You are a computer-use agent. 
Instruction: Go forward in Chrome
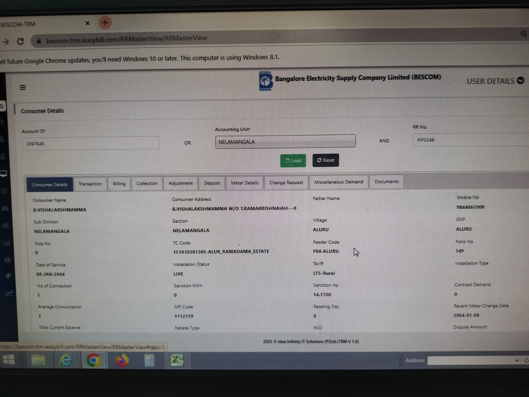pyautogui.click(x=6, y=42)
